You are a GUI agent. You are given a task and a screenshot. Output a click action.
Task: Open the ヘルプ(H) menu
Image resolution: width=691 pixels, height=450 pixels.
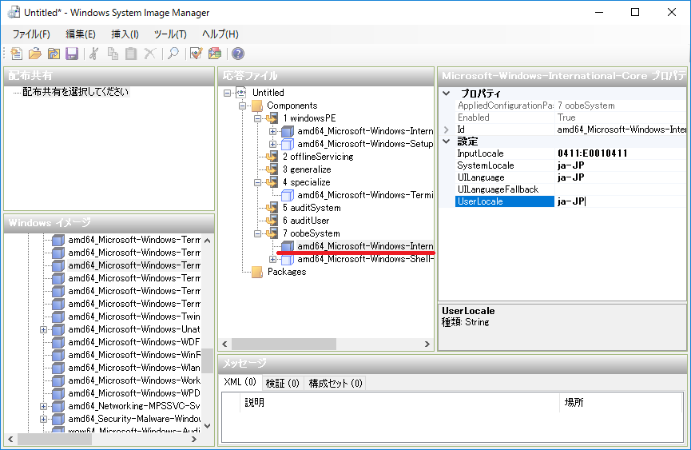click(220, 34)
